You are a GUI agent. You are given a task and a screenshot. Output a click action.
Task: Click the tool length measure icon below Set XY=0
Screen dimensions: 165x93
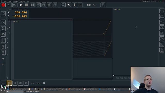[x=3, y=40]
